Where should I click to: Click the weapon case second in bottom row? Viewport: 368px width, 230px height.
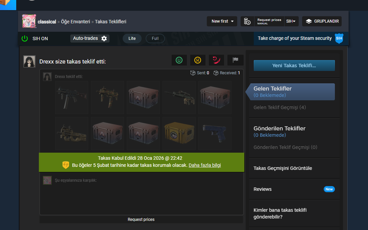(107, 133)
